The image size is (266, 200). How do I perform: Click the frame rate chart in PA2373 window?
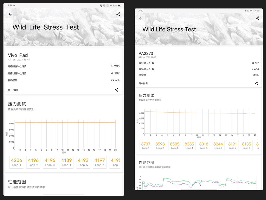click(x=197, y=183)
